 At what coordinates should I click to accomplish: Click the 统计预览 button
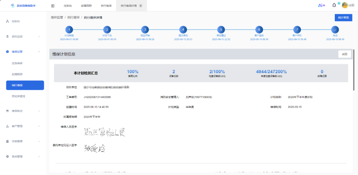point(343,17)
